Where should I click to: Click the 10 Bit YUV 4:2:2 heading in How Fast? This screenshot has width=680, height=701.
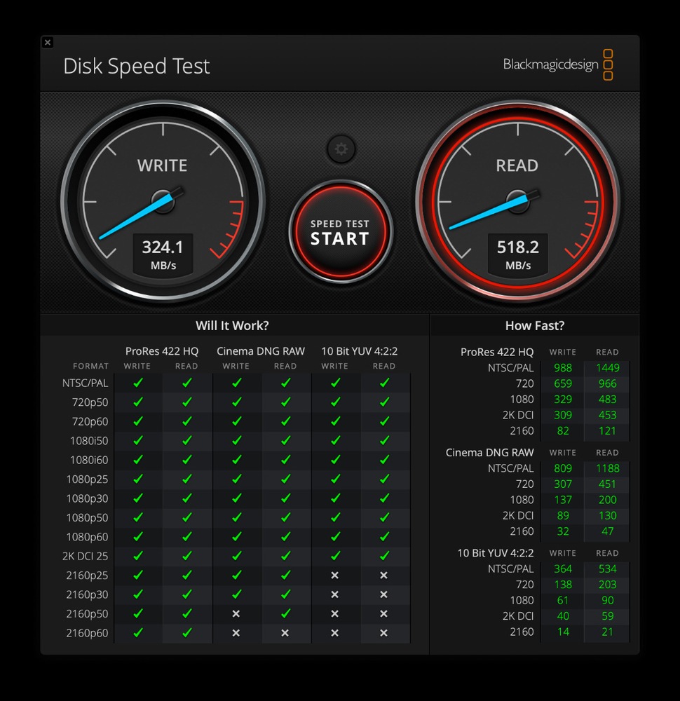tap(496, 553)
